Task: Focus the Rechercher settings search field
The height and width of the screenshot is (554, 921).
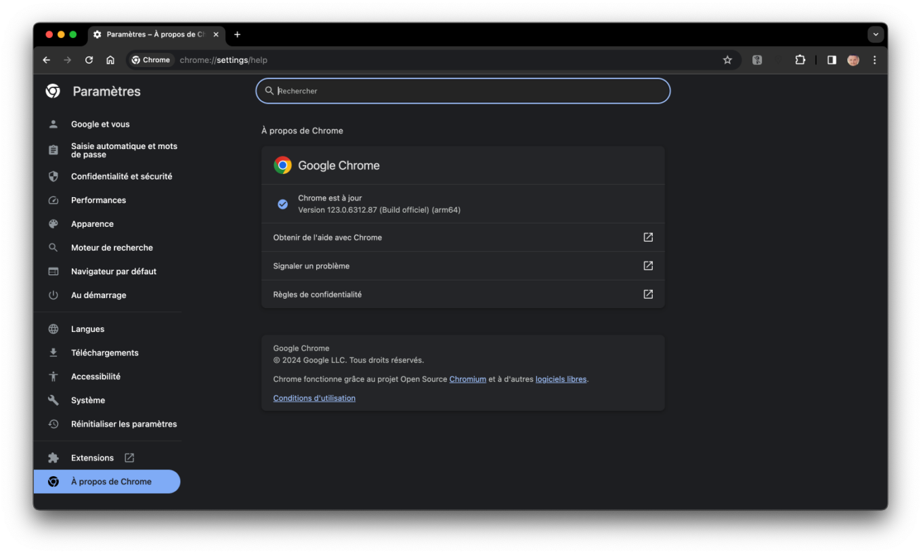Action: point(463,91)
